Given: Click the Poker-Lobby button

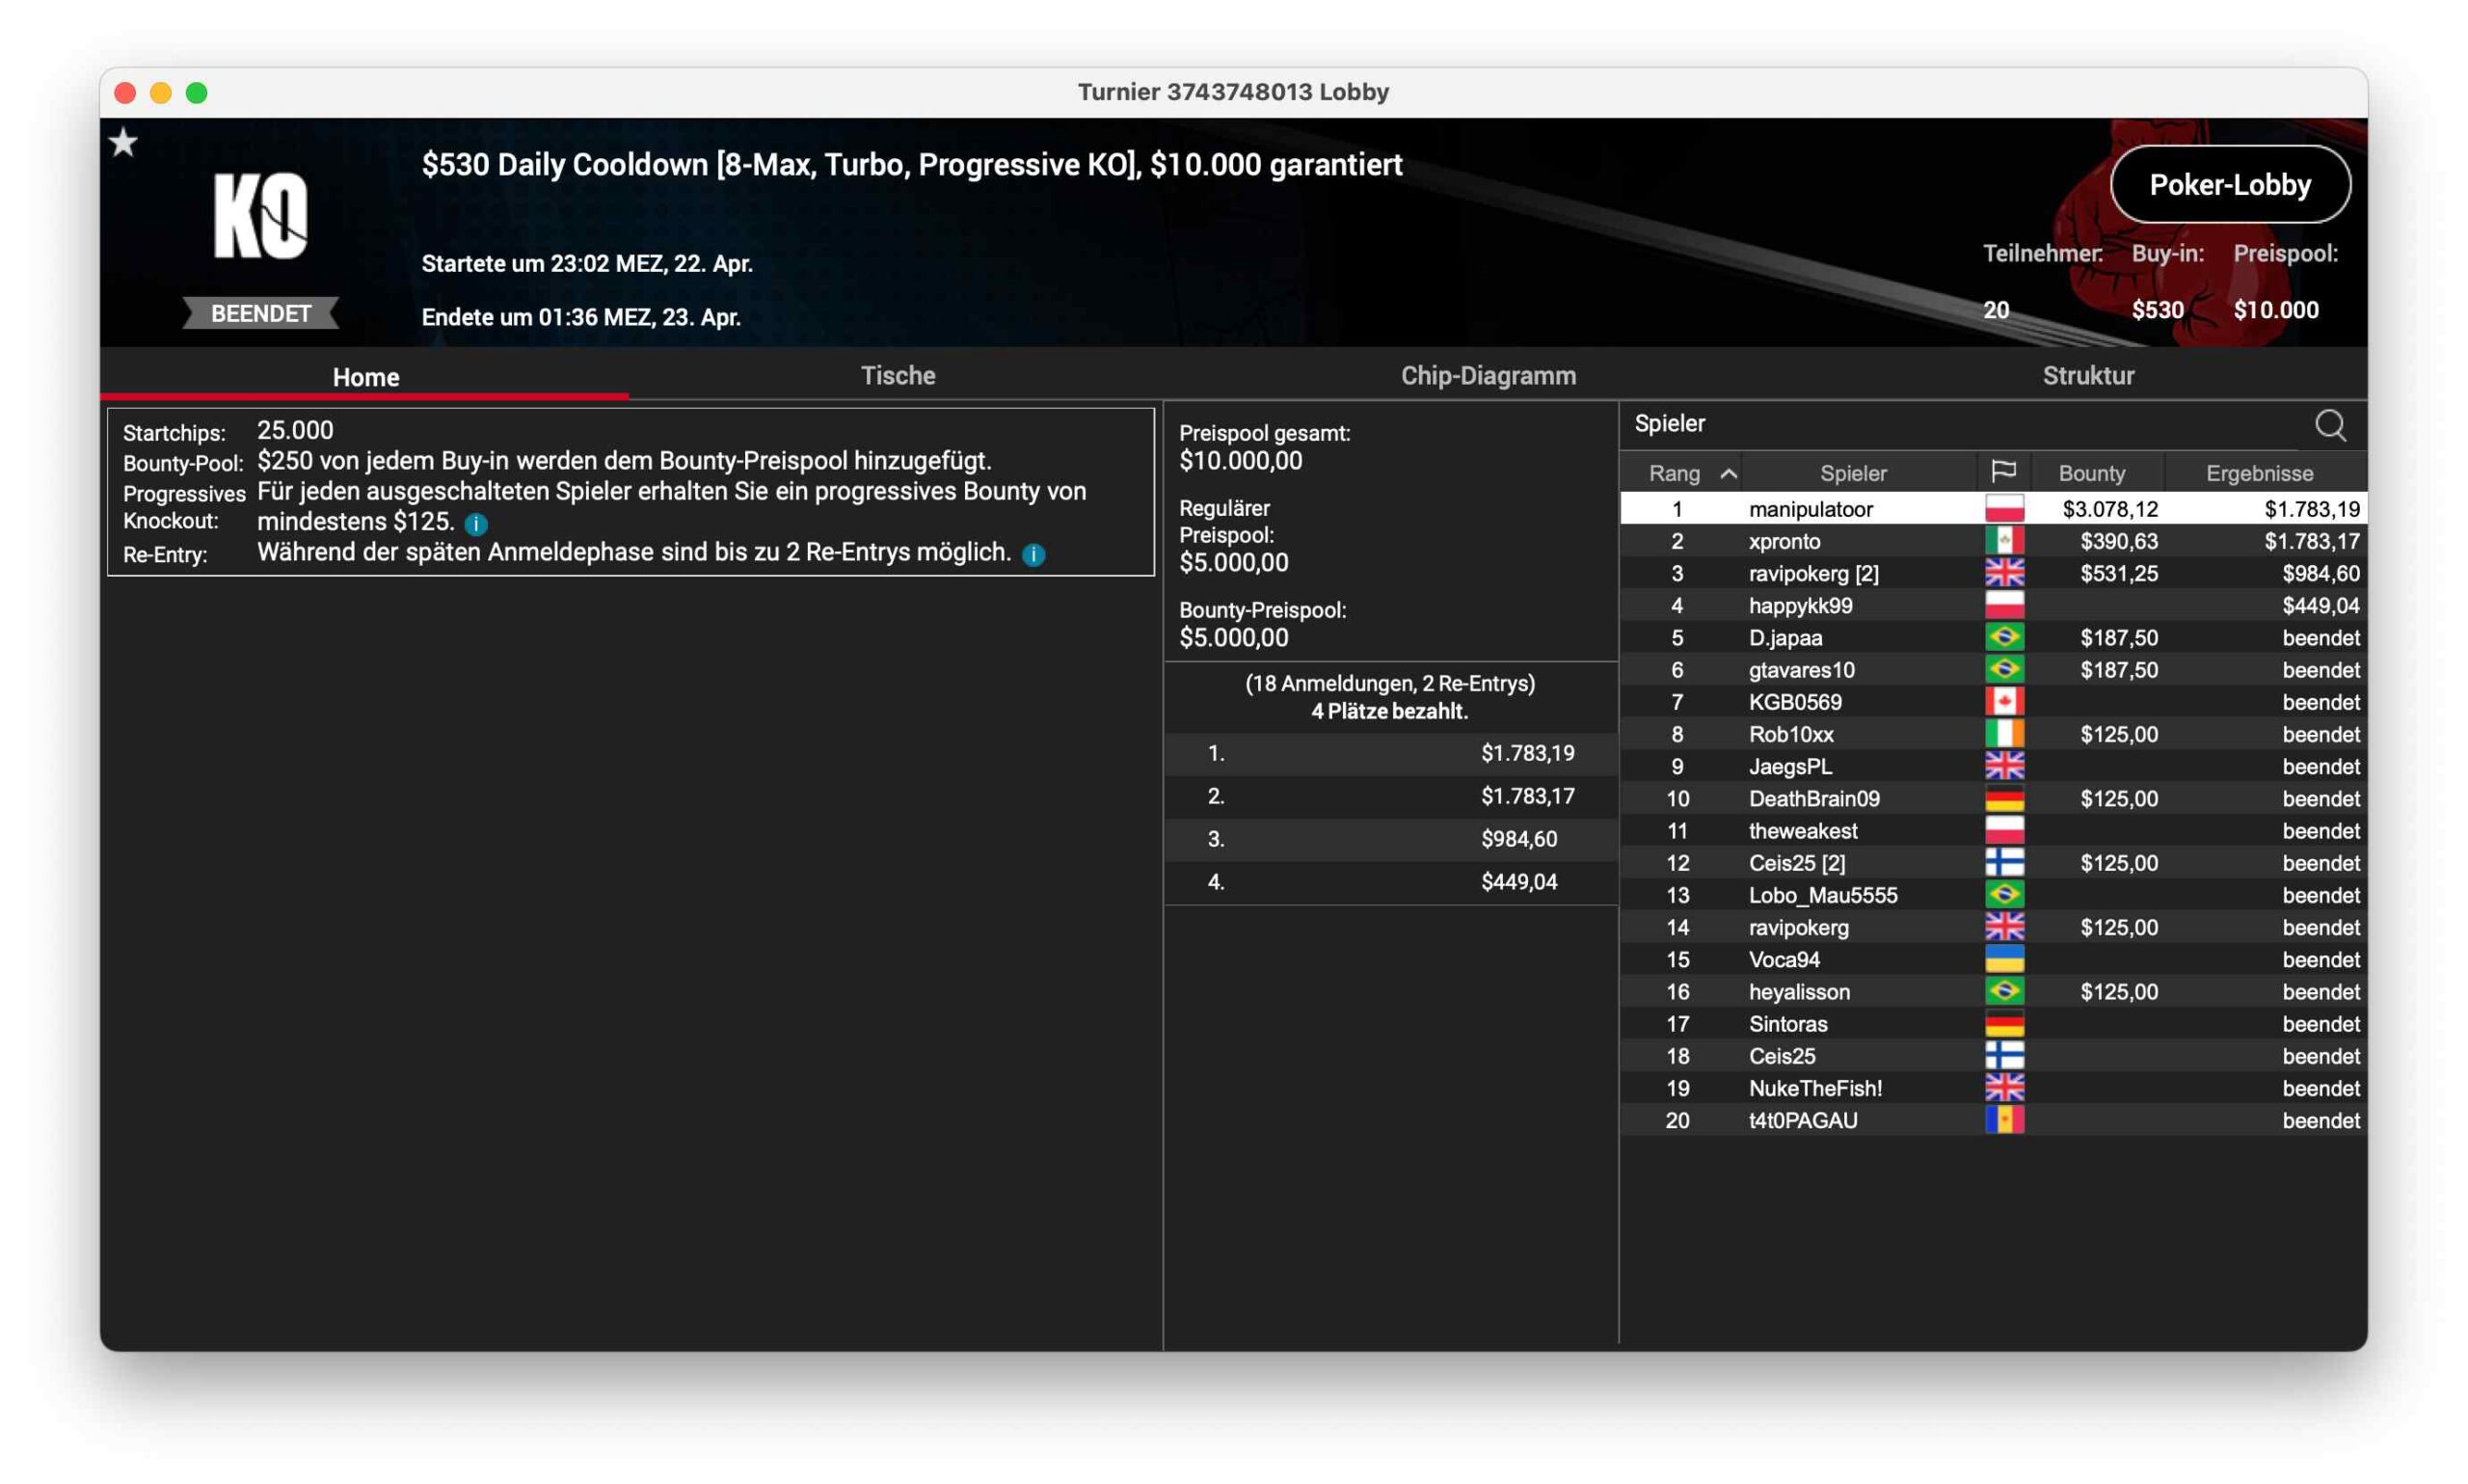Looking at the screenshot, I should (2229, 185).
